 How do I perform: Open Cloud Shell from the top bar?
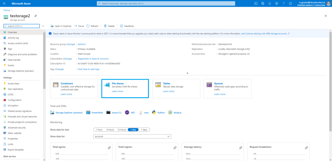point(256,3)
